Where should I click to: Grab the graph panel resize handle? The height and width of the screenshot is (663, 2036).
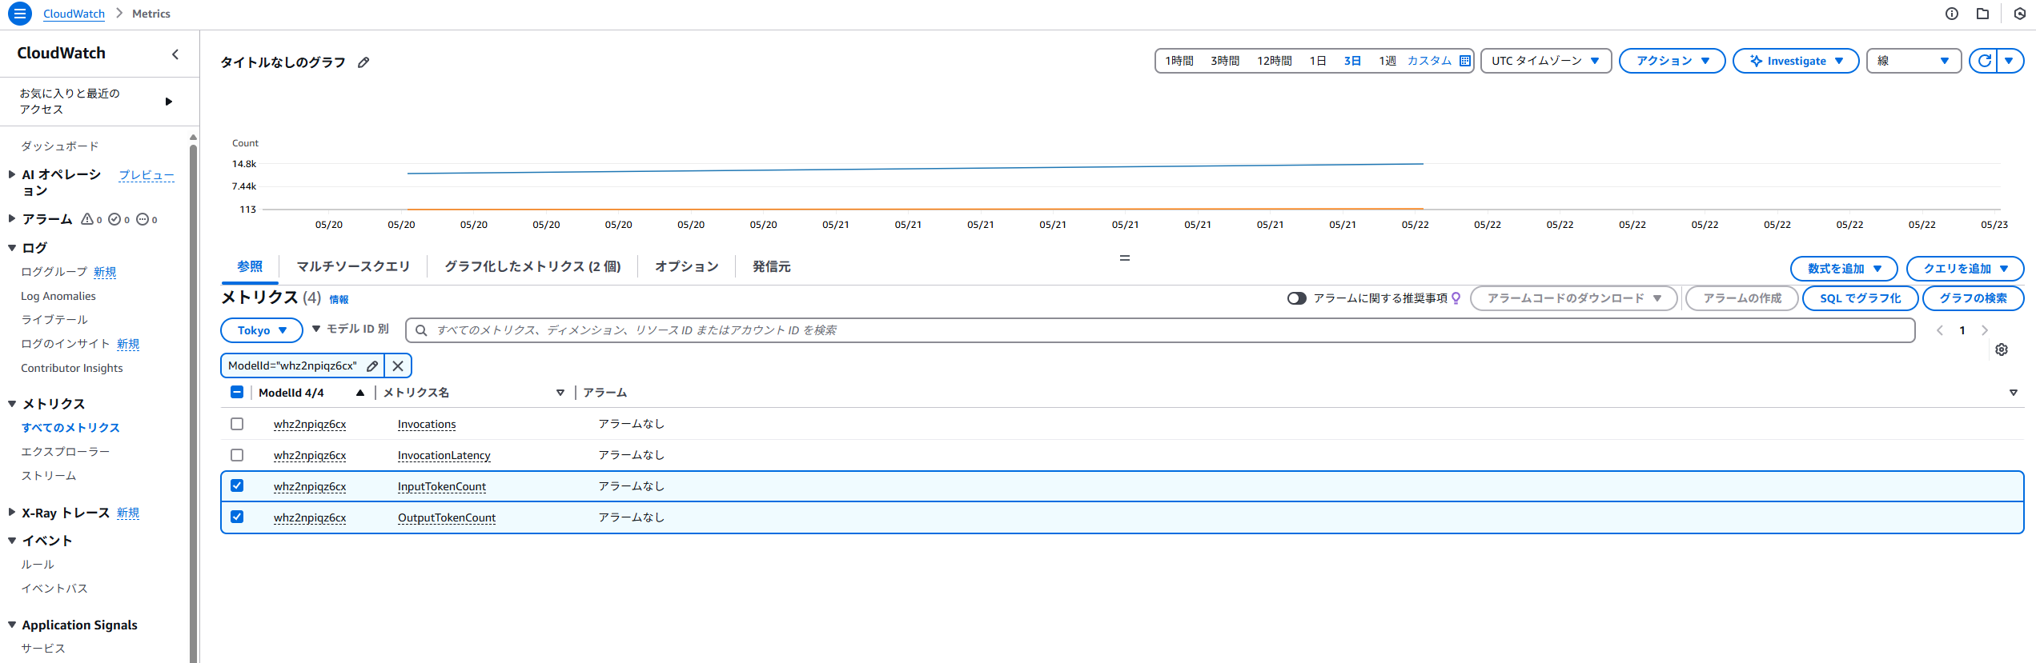point(1125,258)
